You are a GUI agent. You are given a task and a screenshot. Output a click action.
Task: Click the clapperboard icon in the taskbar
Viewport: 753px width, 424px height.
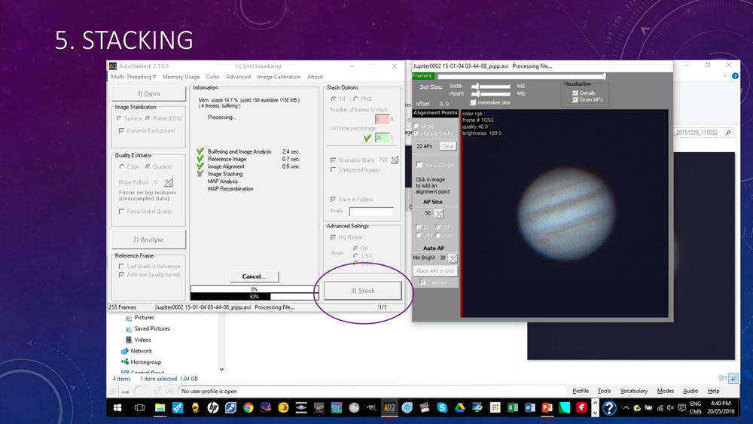tap(424, 407)
